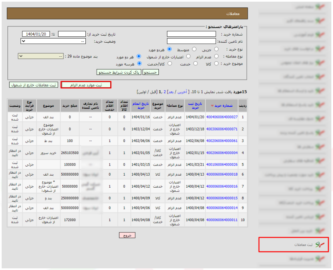This screenshot has height=270, width=333.
Task: Select جزیی radio for نوع خرید
Action: pyautogui.click(x=216, y=49)
